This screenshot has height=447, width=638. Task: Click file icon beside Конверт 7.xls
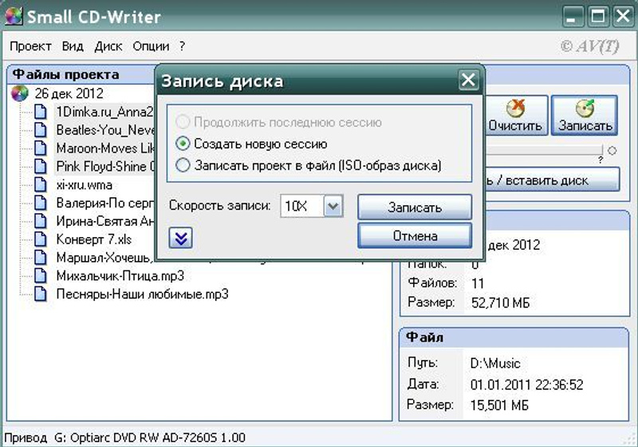(41, 239)
